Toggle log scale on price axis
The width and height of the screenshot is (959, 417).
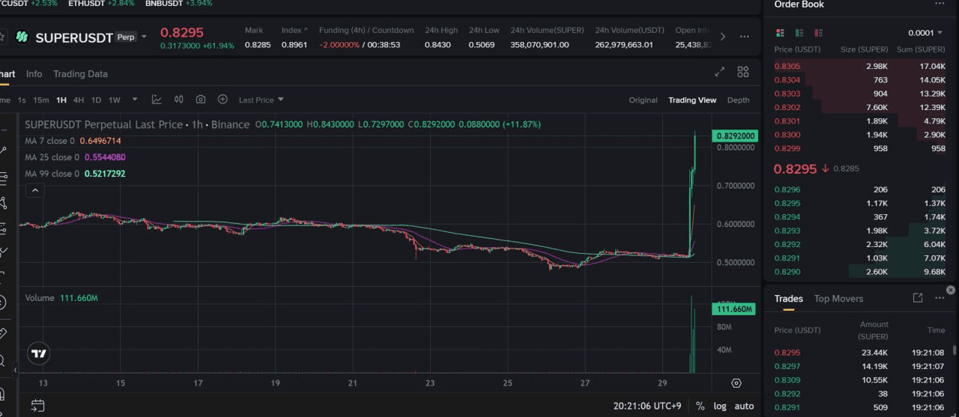point(720,406)
